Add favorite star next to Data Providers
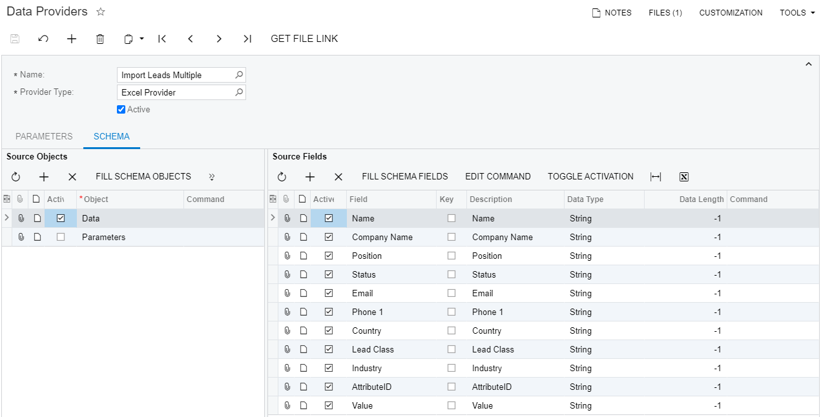This screenshot has width=821, height=417. (x=101, y=12)
